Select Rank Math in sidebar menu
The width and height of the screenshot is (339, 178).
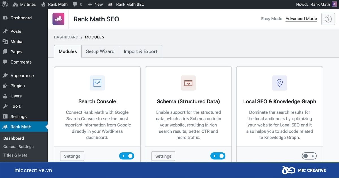click(x=24, y=127)
